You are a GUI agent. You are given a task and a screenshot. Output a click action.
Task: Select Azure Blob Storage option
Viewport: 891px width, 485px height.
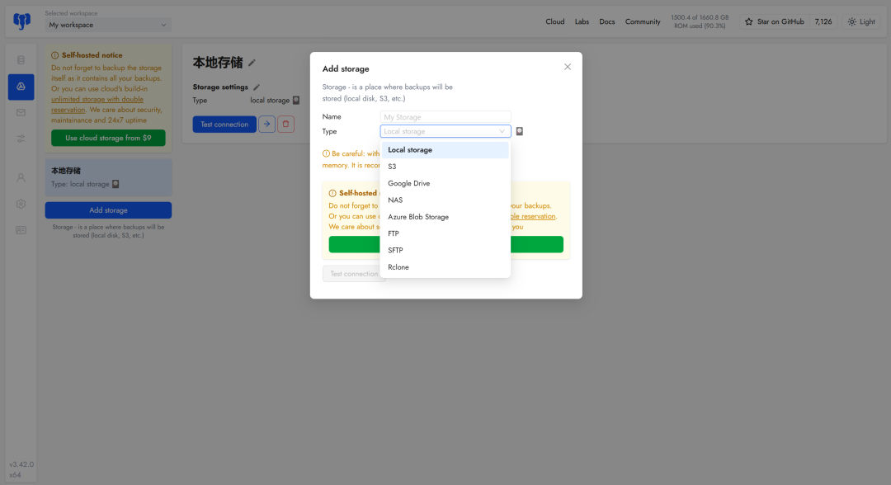(445, 217)
